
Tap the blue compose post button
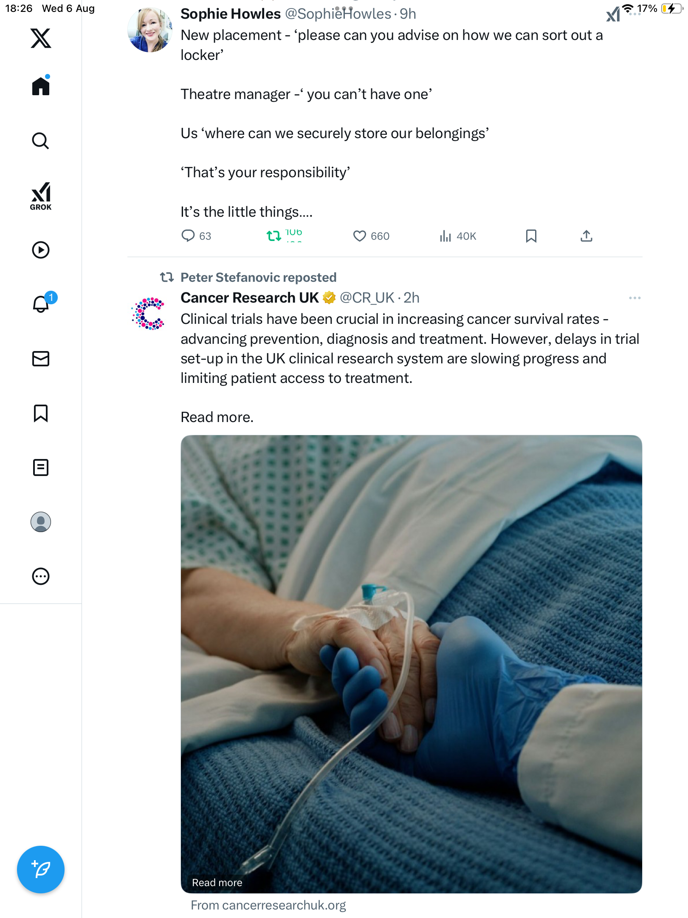tap(41, 870)
